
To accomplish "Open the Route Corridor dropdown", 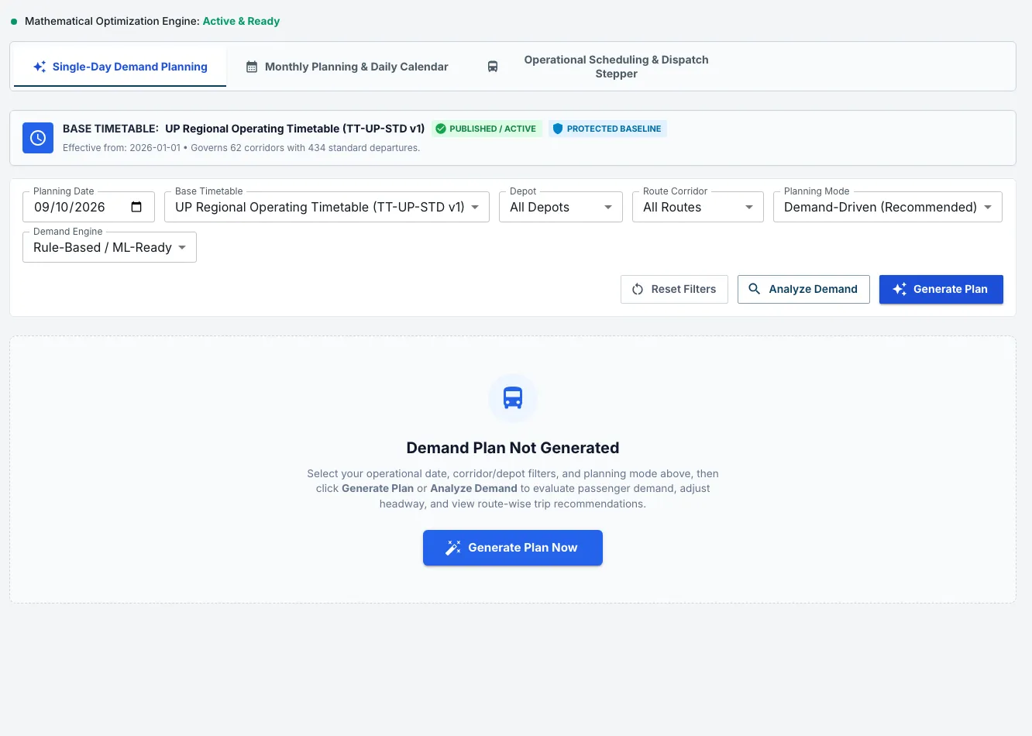I will coord(698,207).
